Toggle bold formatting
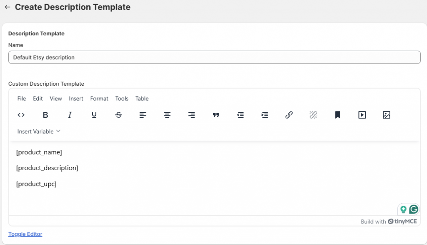This screenshot has height=245, width=427. point(45,115)
